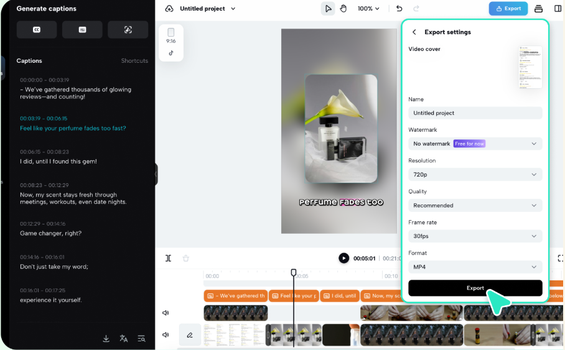Open the Frame rate 30fps dropdown
The image size is (565, 350).
click(x=475, y=236)
